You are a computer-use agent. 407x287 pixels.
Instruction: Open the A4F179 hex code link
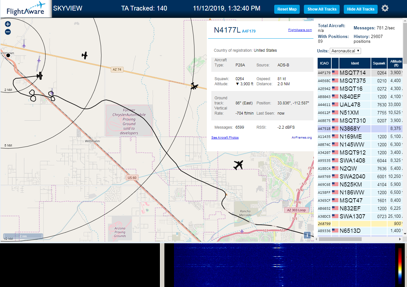pyautogui.click(x=249, y=31)
